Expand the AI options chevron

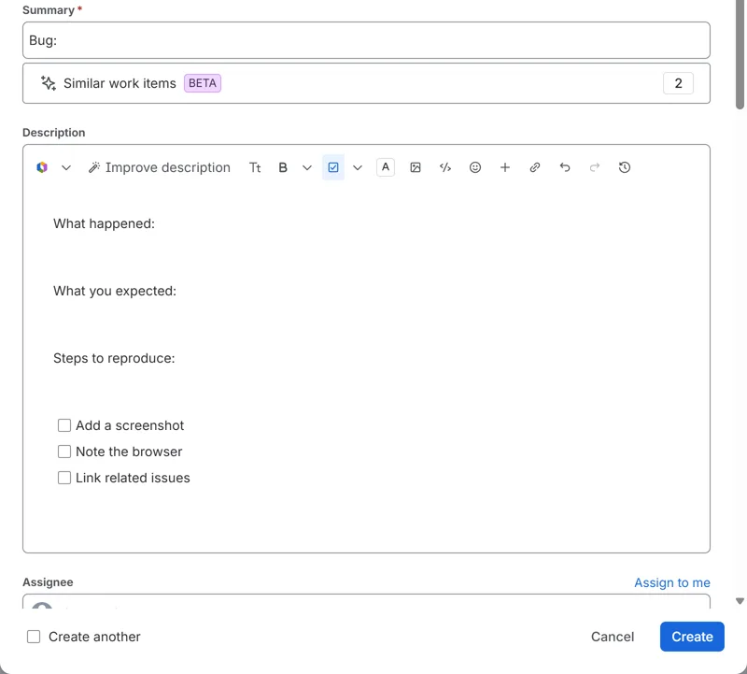(66, 167)
